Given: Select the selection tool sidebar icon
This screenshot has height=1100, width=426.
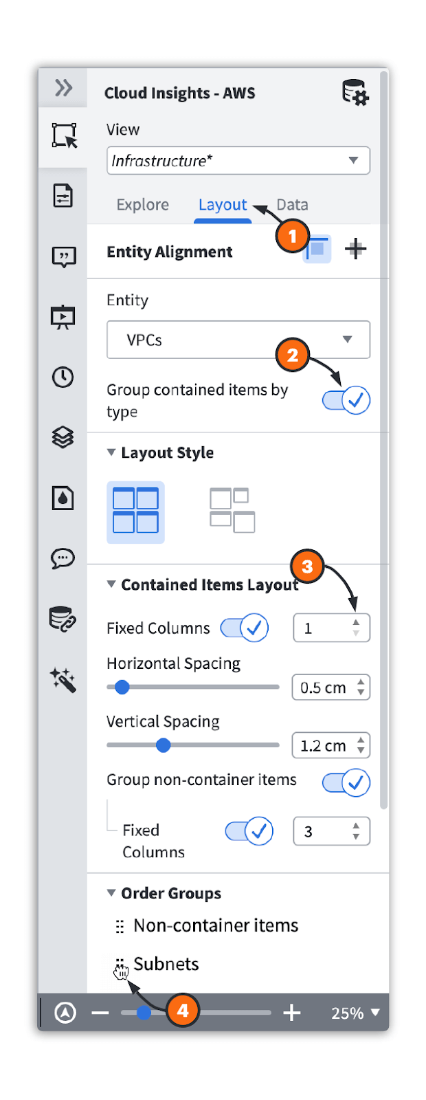Looking at the screenshot, I should point(64,135).
